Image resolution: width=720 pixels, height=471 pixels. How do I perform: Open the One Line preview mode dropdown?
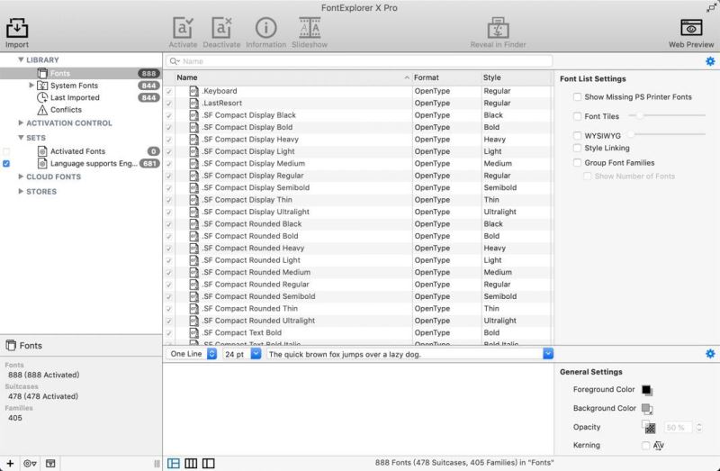(x=192, y=354)
